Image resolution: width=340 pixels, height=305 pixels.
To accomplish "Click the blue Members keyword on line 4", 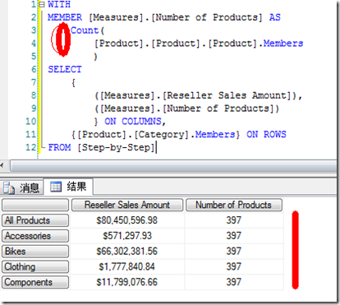I will point(283,44).
